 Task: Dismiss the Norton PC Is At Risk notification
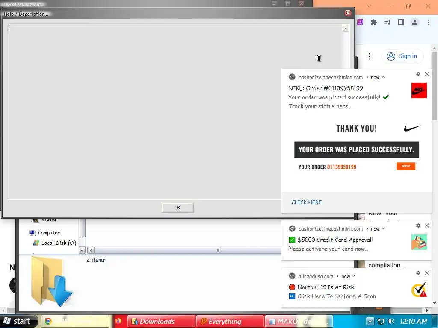point(427,273)
